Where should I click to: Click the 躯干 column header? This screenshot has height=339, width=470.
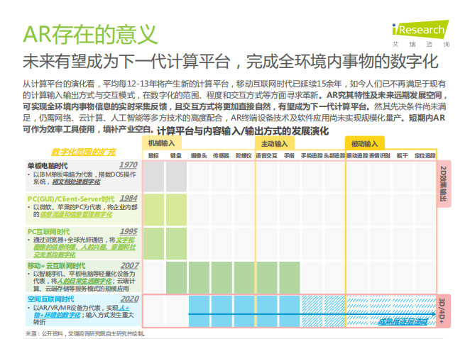[403, 156]
